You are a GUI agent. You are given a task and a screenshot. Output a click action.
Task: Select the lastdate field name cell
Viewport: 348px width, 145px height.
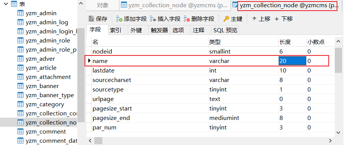[x=150, y=71]
